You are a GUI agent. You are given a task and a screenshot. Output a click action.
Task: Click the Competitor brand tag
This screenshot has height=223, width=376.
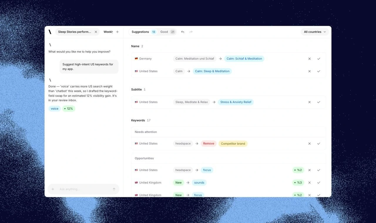233,144
